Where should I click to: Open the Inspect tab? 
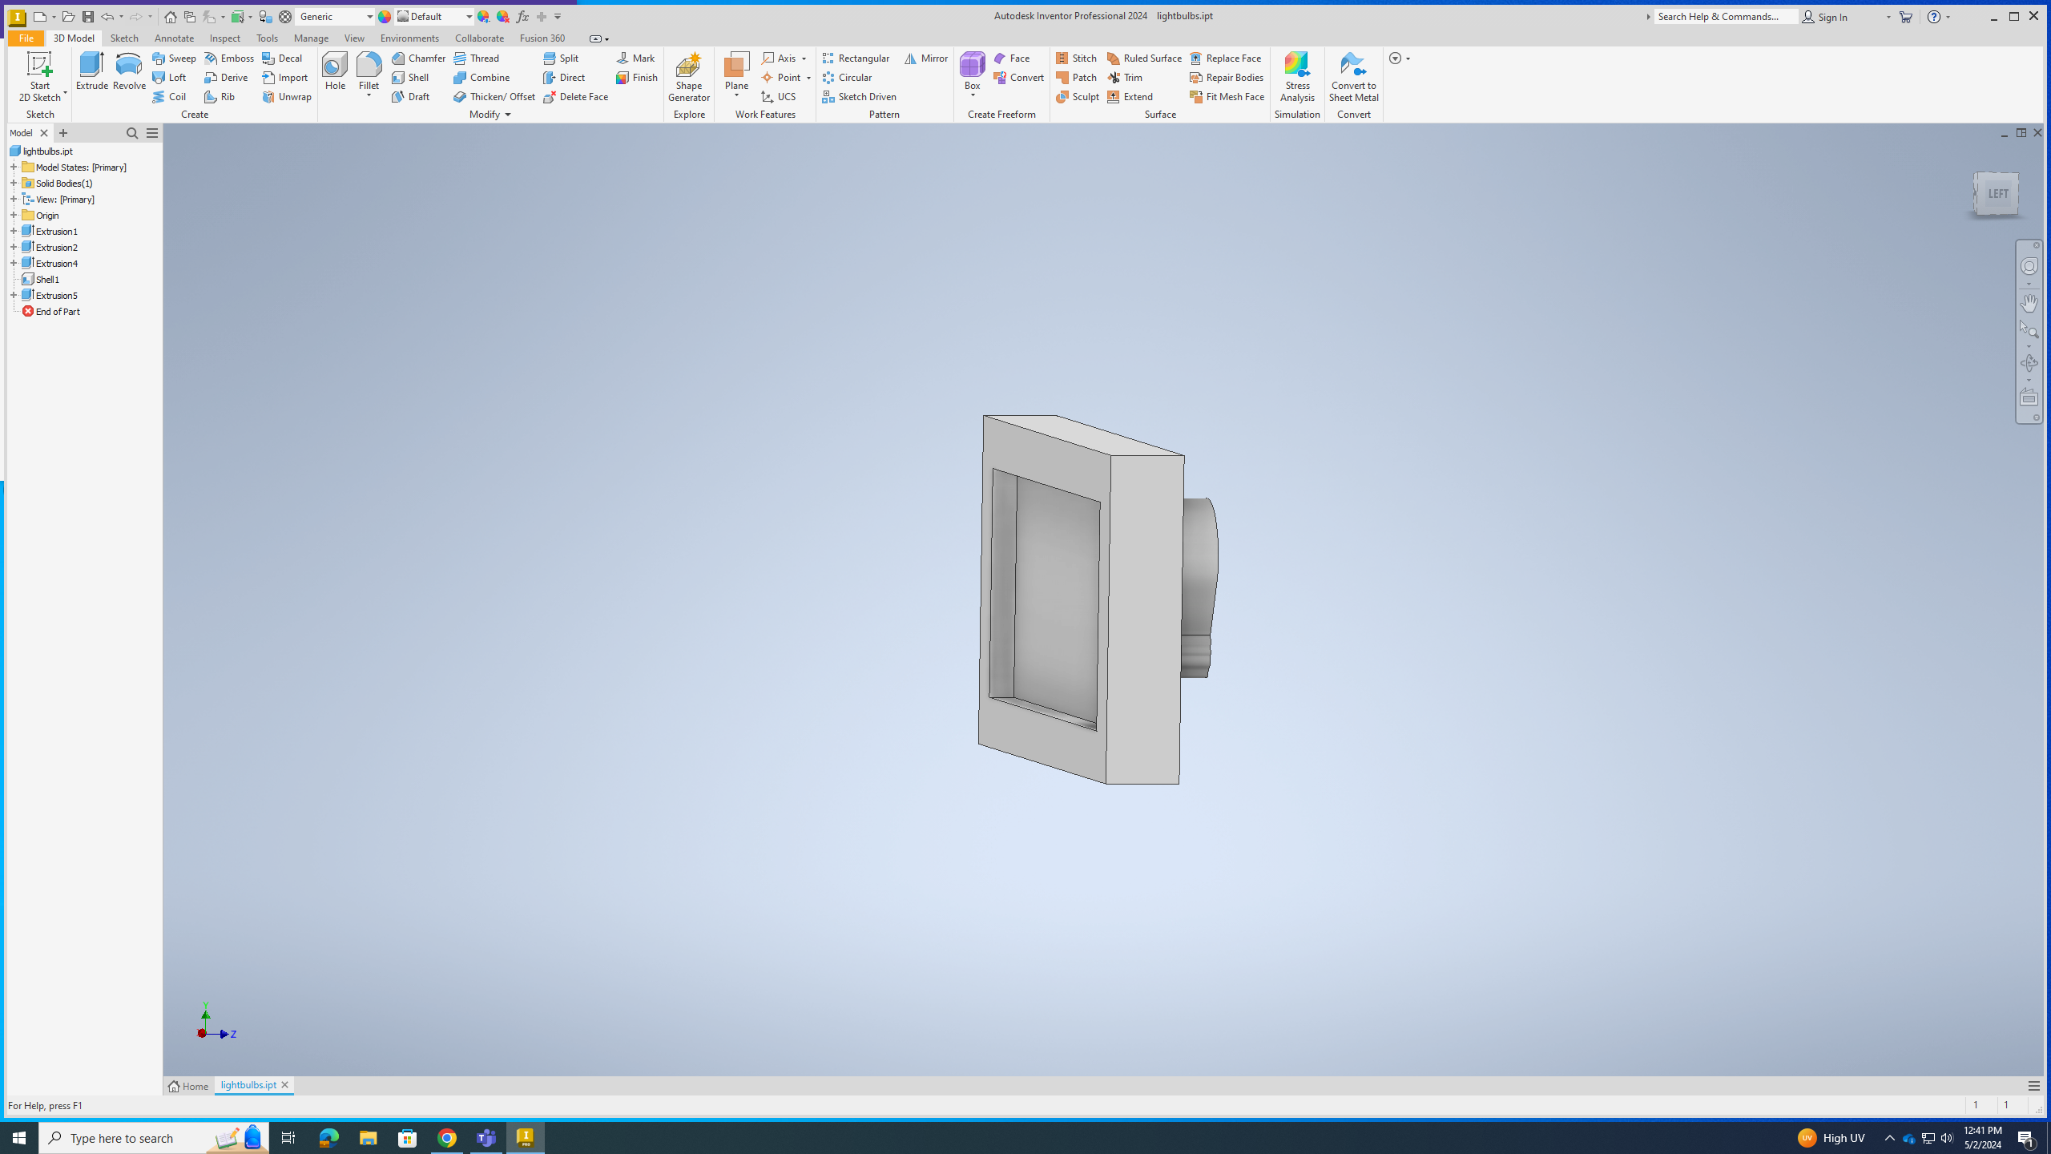pyautogui.click(x=224, y=38)
